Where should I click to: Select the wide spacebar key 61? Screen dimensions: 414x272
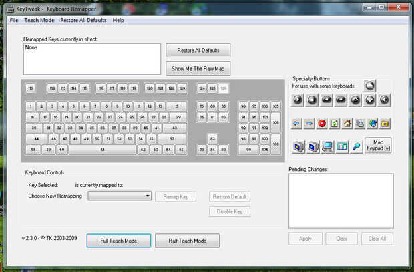(102, 150)
